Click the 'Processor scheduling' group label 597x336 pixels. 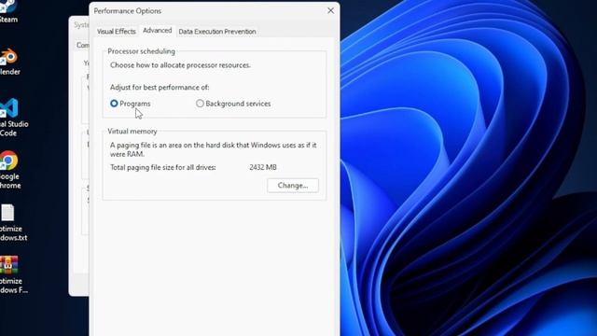pos(141,51)
